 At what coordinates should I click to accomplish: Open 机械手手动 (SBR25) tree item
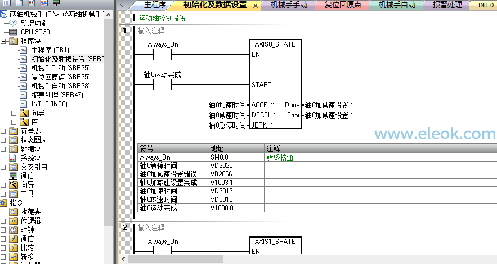pos(60,68)
